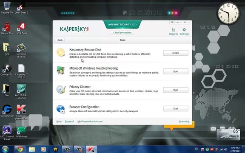Select the Garena Plus desktop shortcut

coord(7,28)
